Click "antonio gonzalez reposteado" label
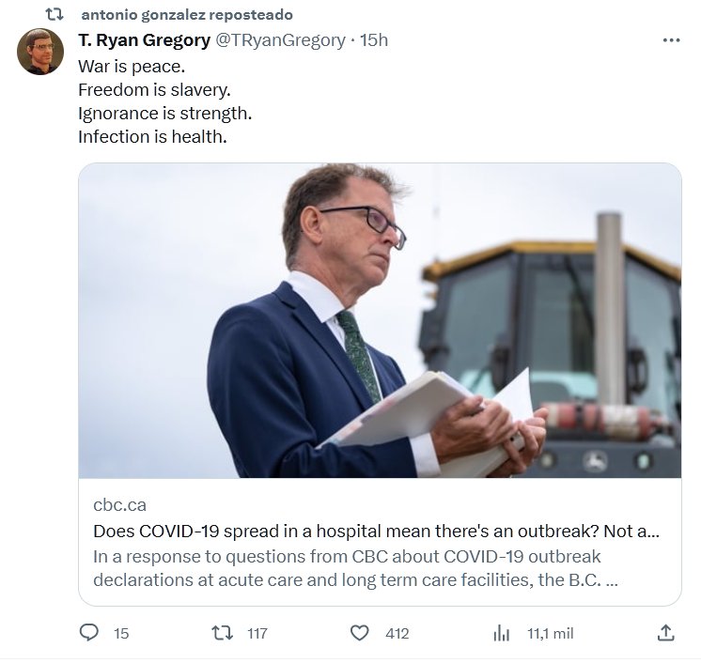 point(187,15)
